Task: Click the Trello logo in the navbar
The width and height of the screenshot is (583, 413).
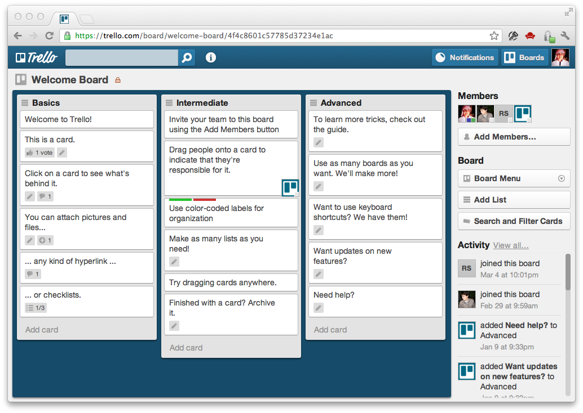Action: coord(37,57)
